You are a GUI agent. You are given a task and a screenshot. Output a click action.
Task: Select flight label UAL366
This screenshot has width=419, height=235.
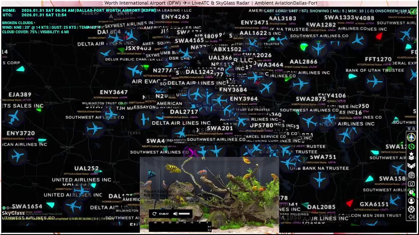point(220,58)
